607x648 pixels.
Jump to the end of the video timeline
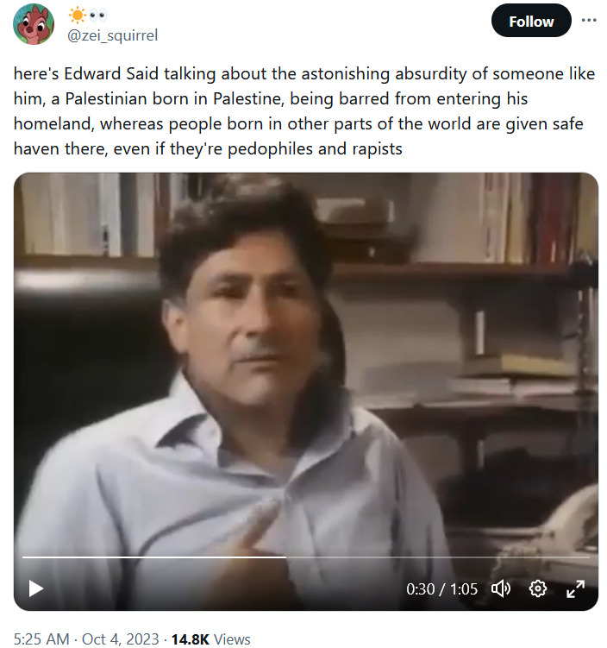click(588, 557)
